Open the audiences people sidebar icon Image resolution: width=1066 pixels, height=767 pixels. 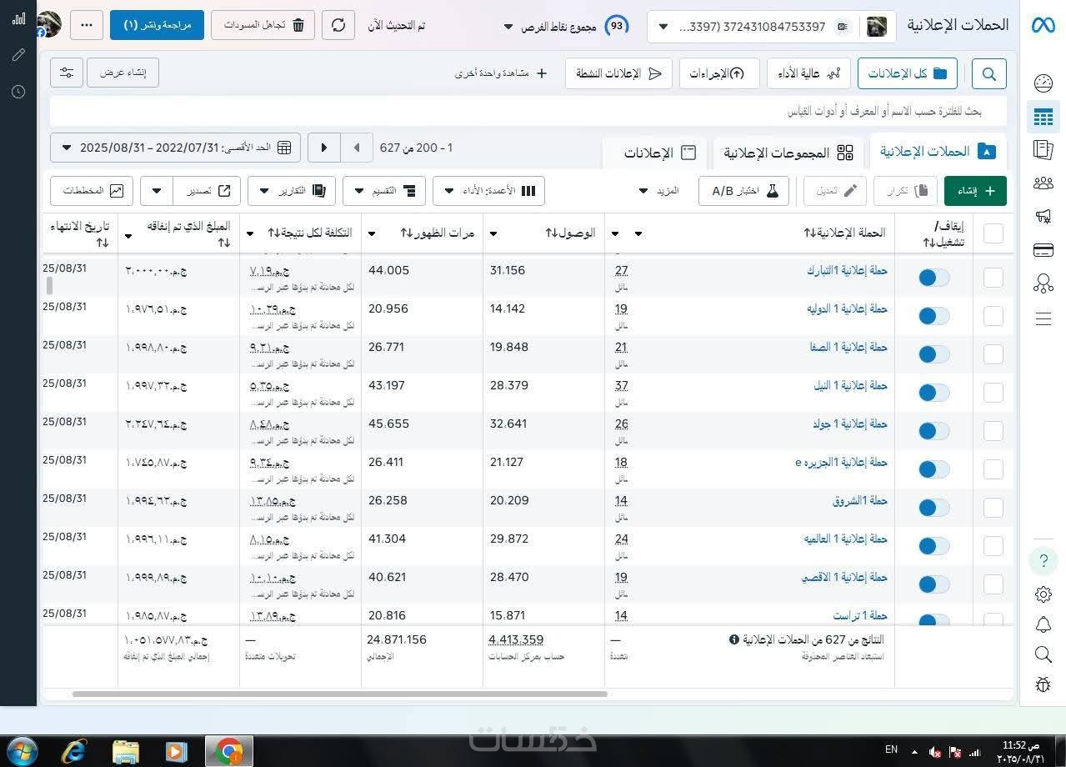pos(1043,183)
